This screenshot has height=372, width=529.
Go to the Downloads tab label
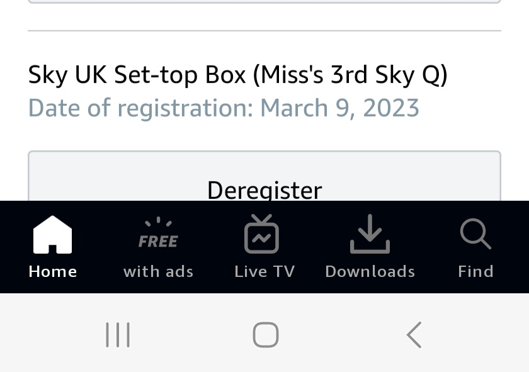tap(370, 271)
